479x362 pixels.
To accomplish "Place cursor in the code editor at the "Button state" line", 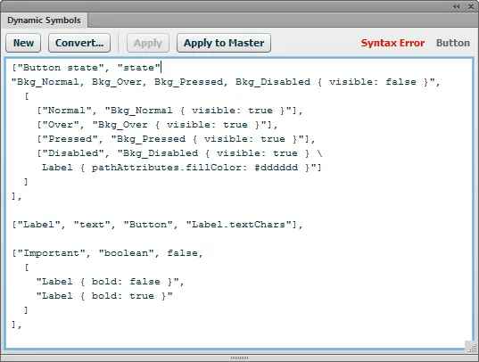I will (x=87, y=68).
